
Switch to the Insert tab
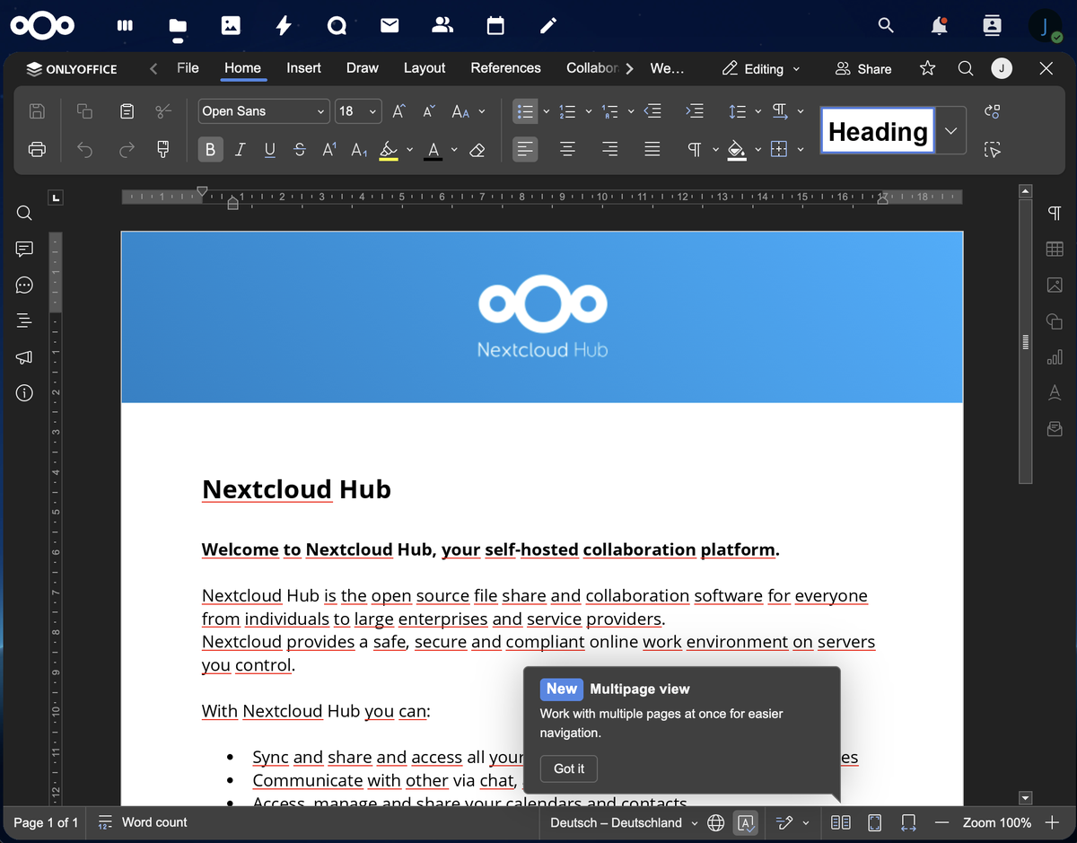(303, 68)
